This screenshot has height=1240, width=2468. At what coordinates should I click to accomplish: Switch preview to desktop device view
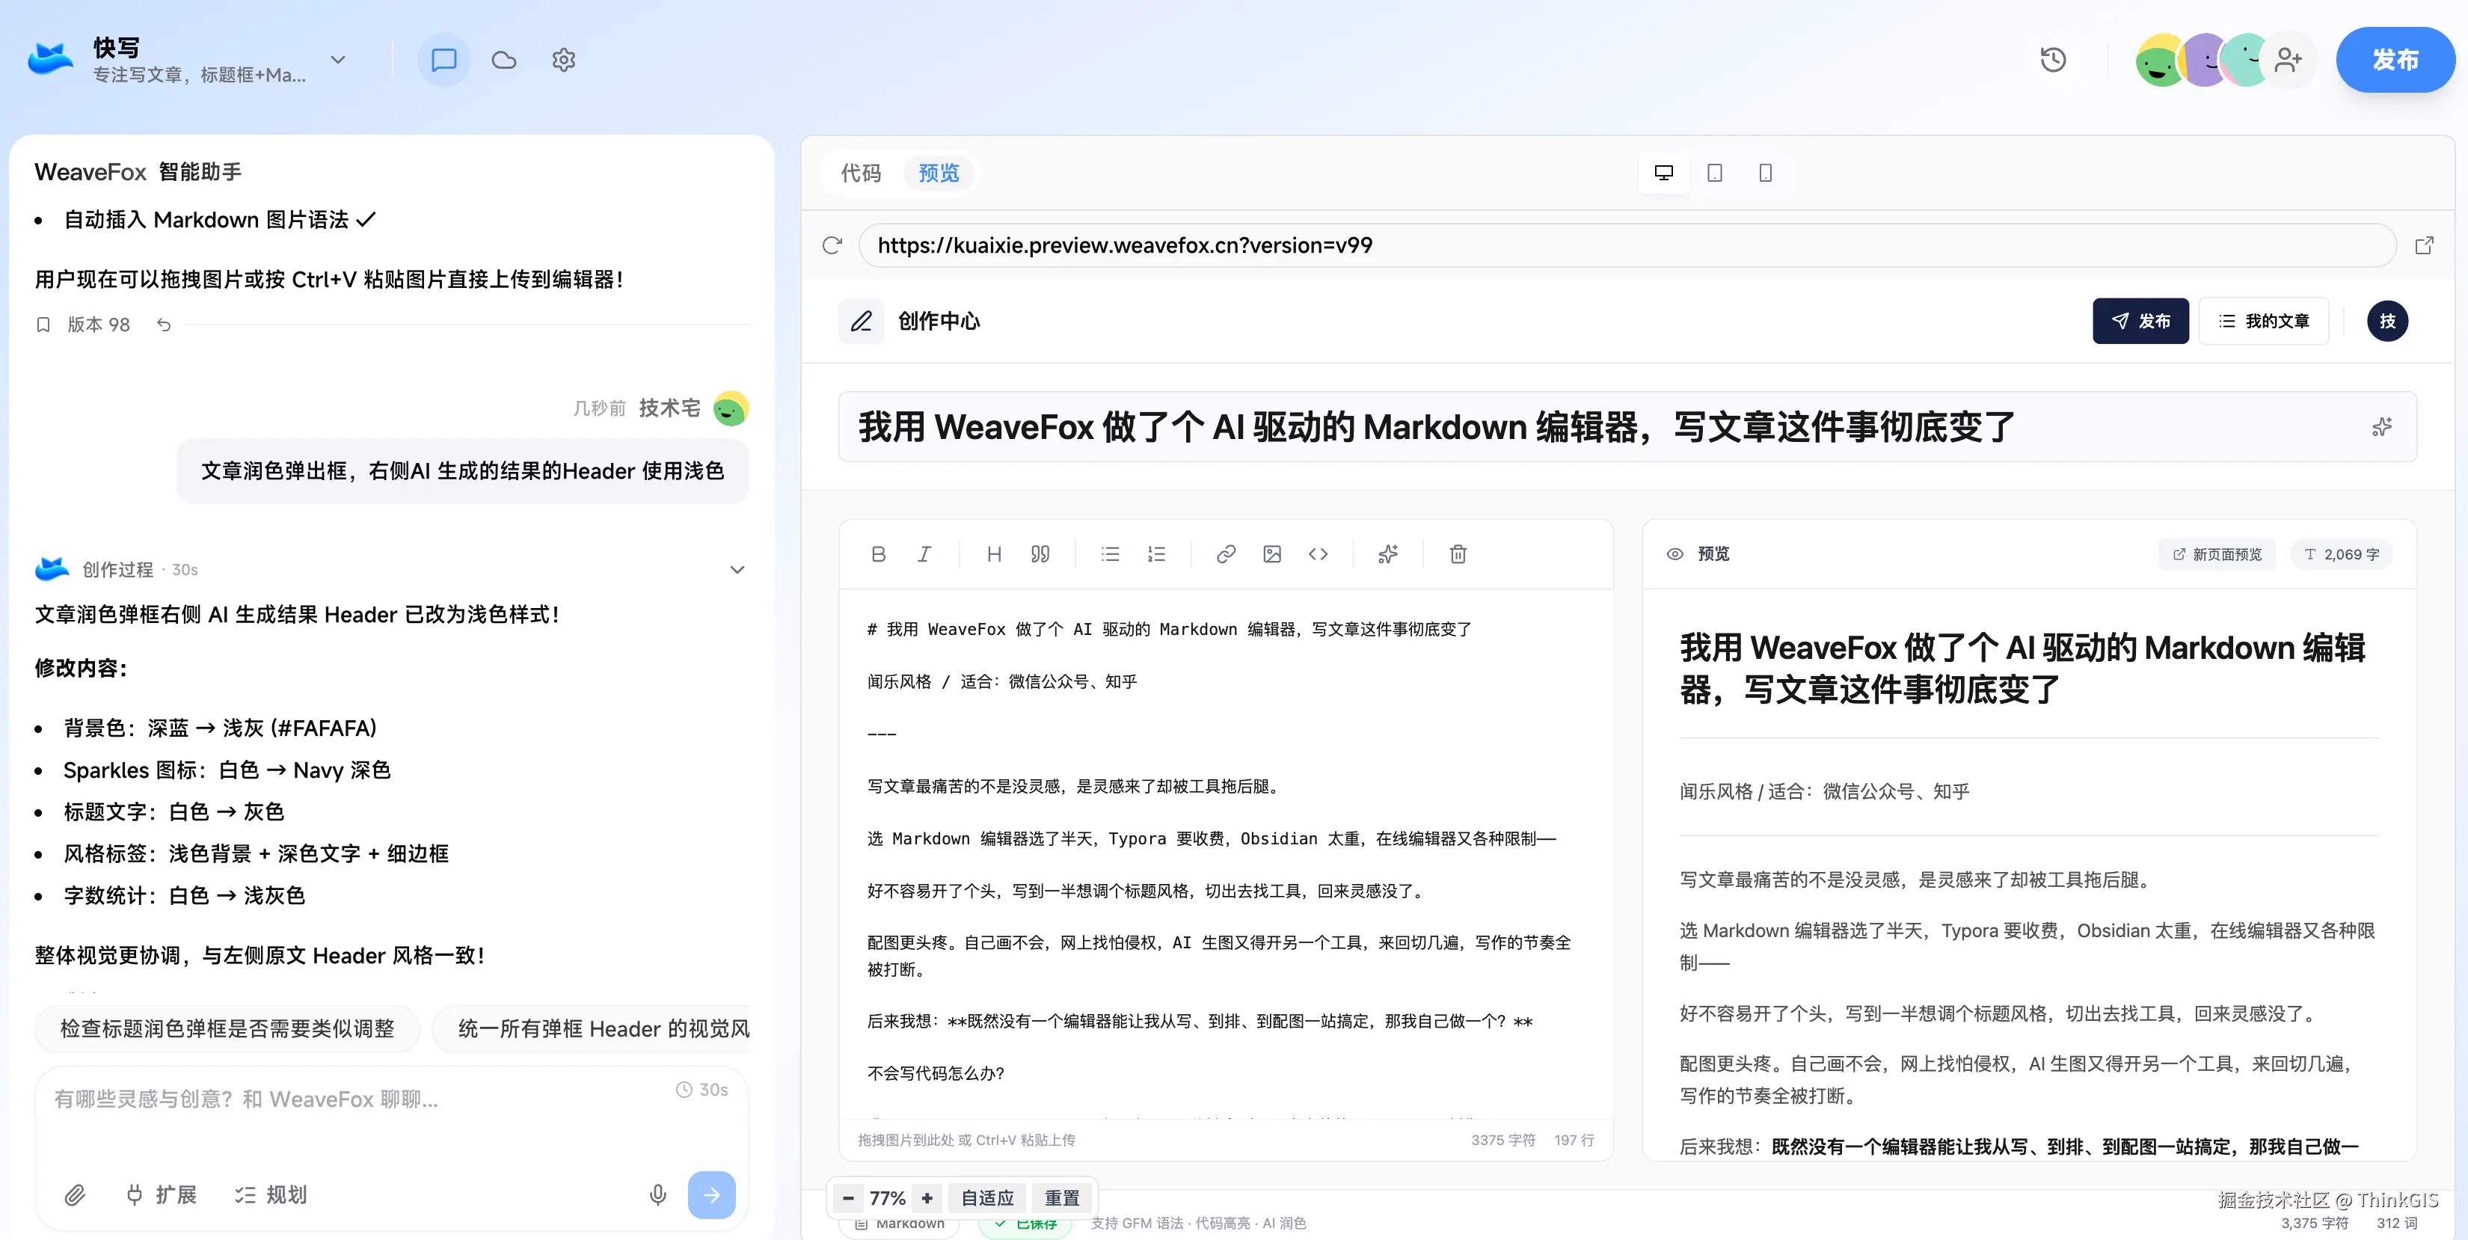pos(1664,173)
